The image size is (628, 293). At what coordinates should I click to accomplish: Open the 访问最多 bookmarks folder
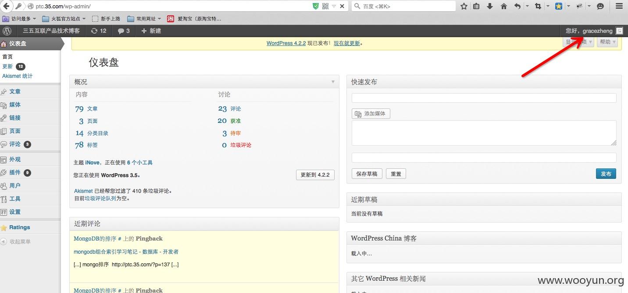click(x=20, y=19)
